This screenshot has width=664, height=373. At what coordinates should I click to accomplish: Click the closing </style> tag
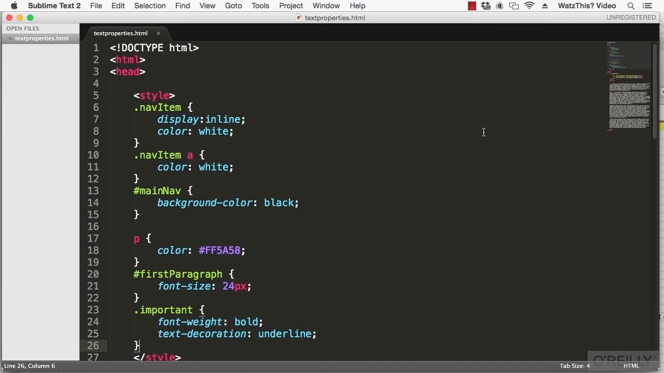157,357
